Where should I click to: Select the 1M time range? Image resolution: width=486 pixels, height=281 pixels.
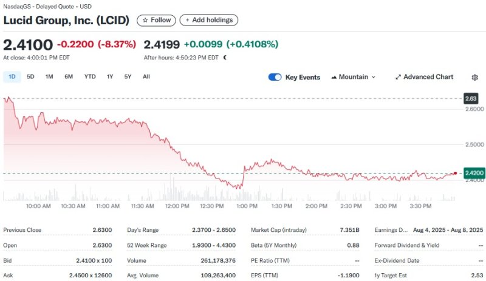click(49, 76)
